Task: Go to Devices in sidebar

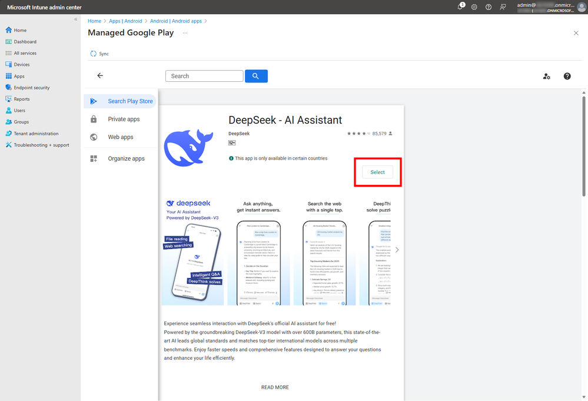Action: click(18, 65)
